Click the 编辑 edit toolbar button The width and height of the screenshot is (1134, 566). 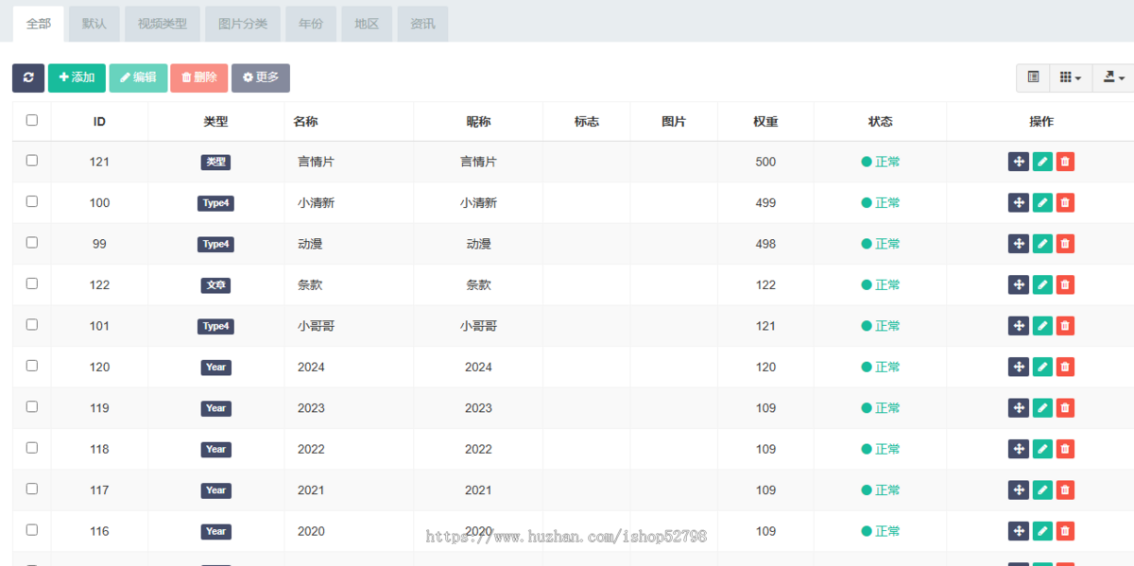pos(138,77)
